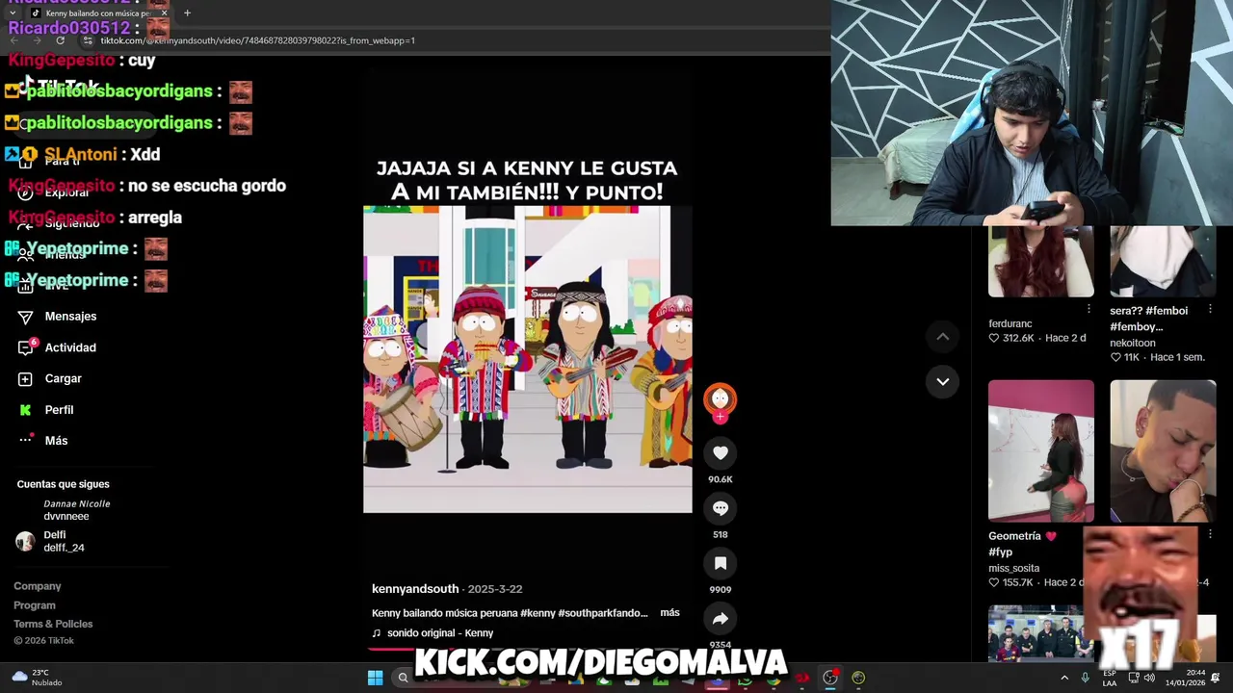Image resolution: width=1233 pixels, height=693 pixels.
Task: Click the Actividad inbox icon
Action: point(26,347)
